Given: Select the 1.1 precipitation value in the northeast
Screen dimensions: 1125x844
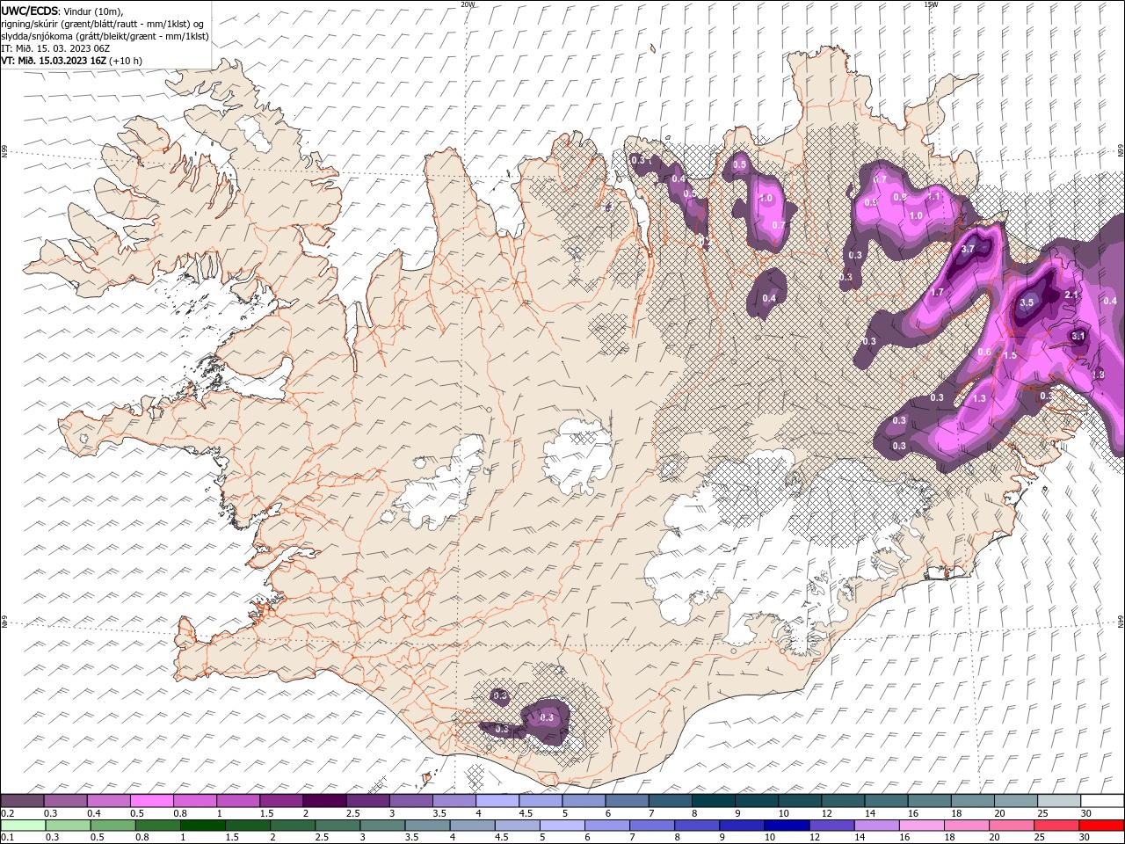Looking at the screenshot, I should pyautogui.click(x=934, y=197).
